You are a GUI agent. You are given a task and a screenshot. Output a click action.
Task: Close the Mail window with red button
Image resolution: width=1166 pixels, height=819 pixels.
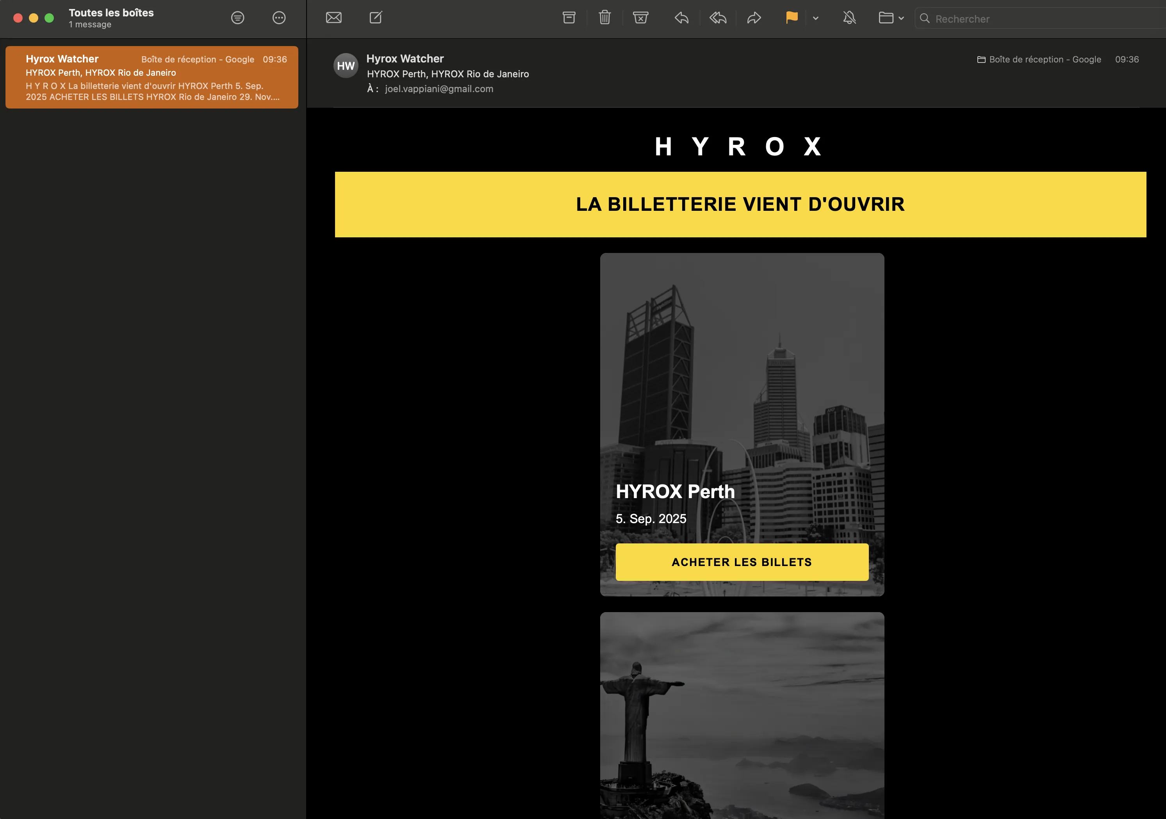point(18,18)
